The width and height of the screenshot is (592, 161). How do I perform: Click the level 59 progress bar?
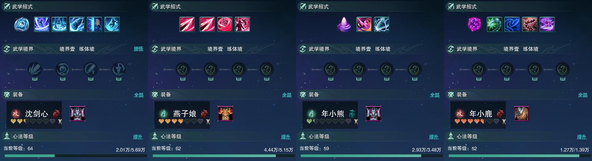coord(370,156)
